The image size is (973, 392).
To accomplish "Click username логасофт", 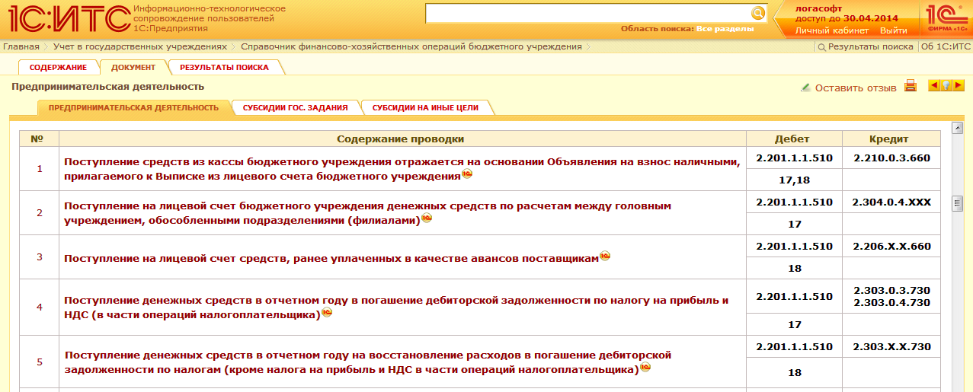I will point(819,8).
